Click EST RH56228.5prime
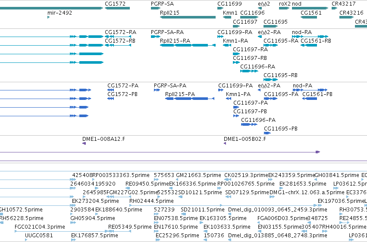This screenshot has height=242, width=367. tap(22, 218)
